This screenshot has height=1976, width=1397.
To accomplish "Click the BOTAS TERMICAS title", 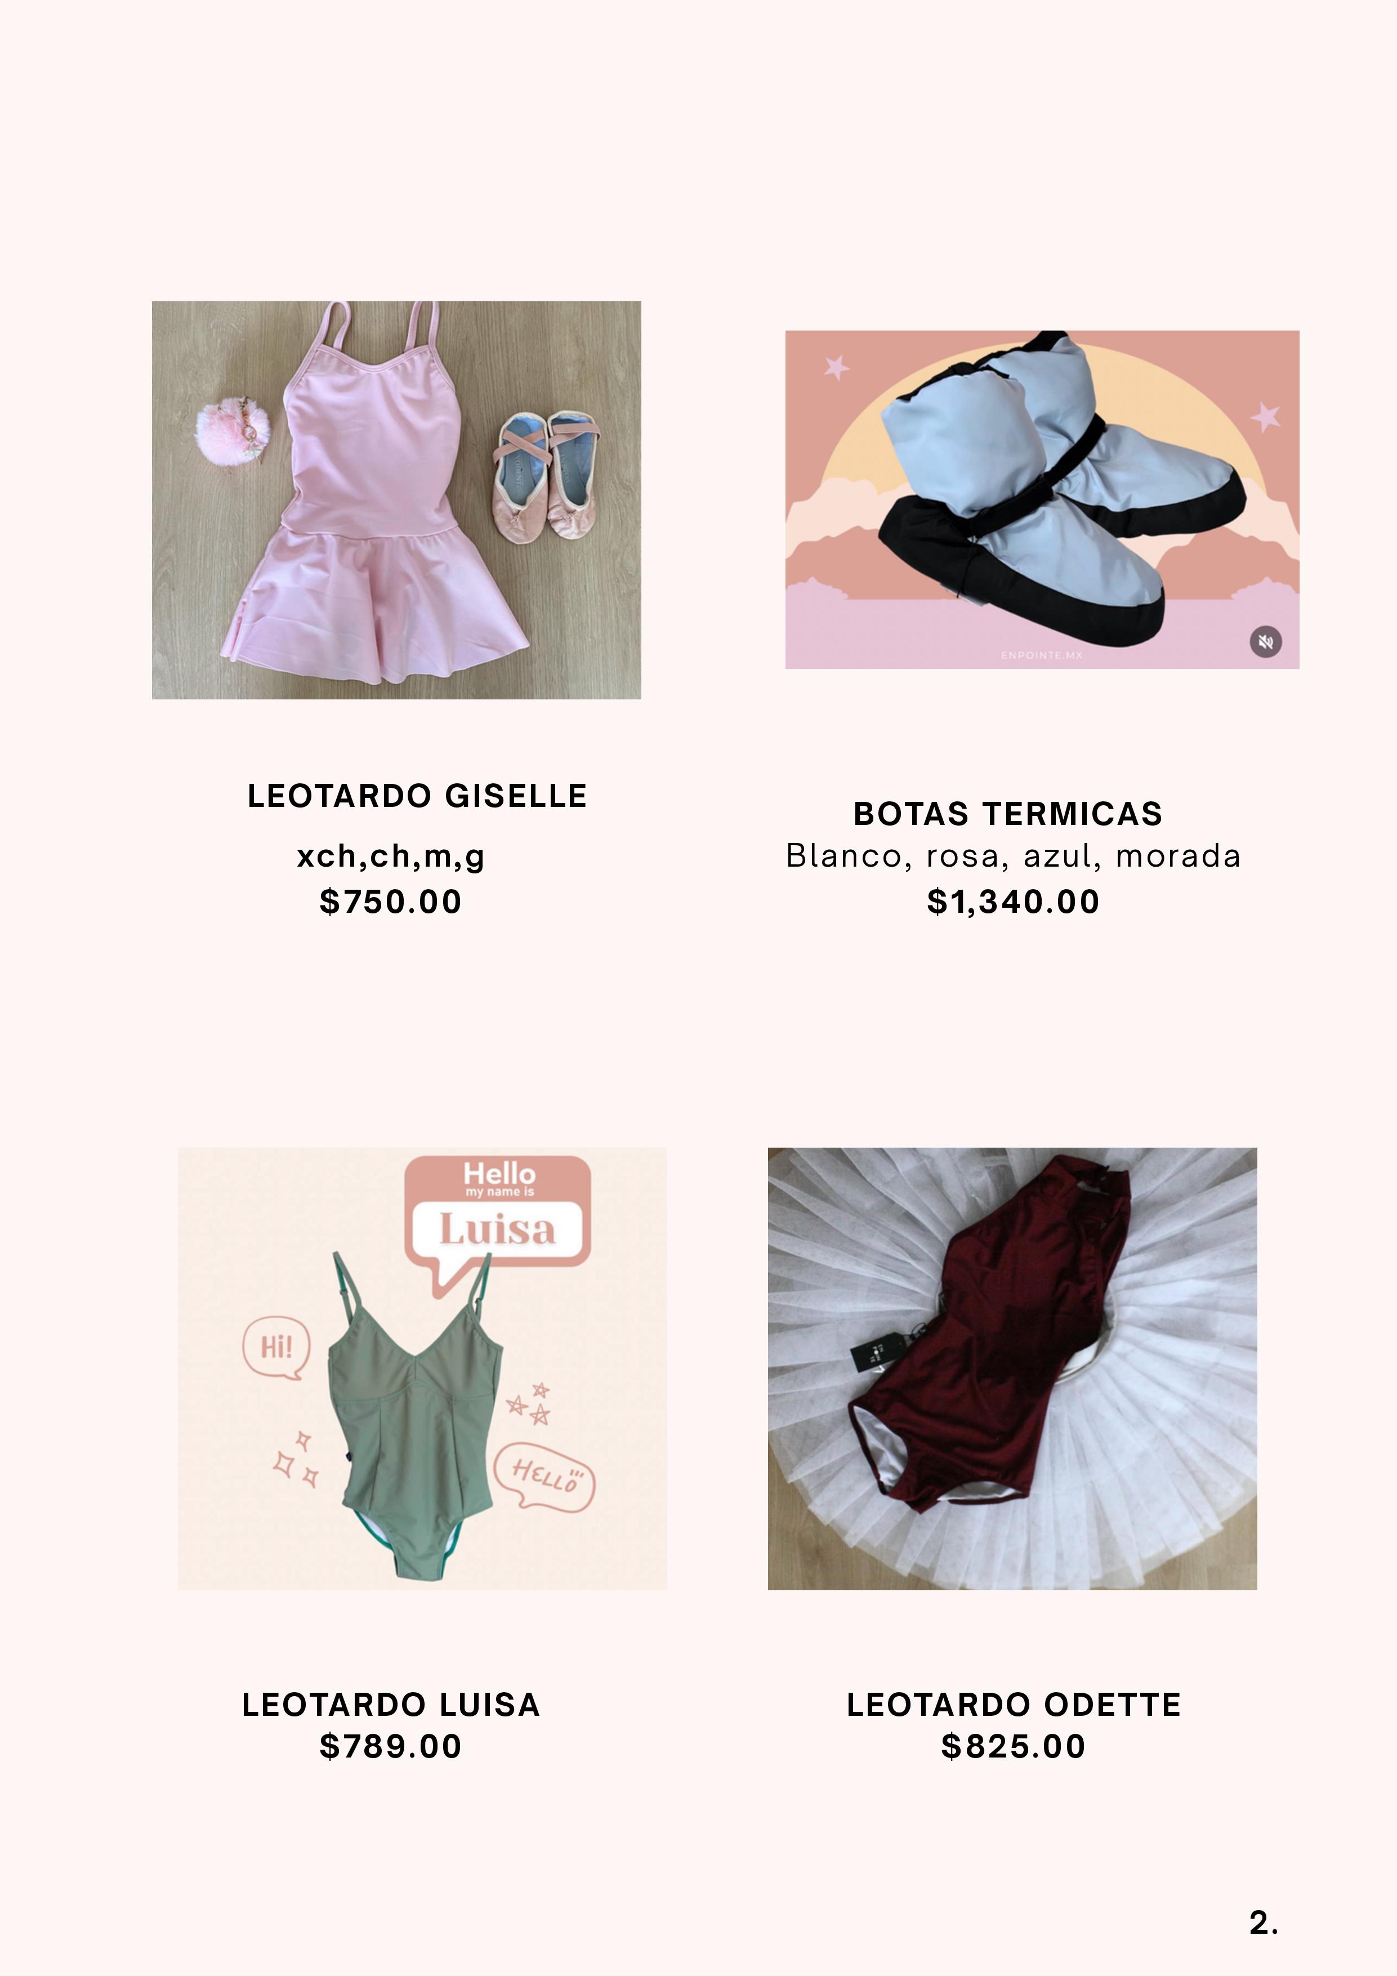I will [x=1008, y=814].
